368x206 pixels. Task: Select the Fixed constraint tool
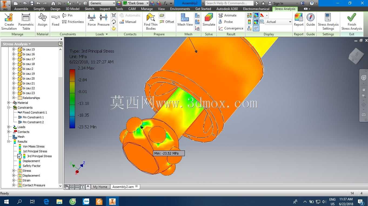click(55, 20)
